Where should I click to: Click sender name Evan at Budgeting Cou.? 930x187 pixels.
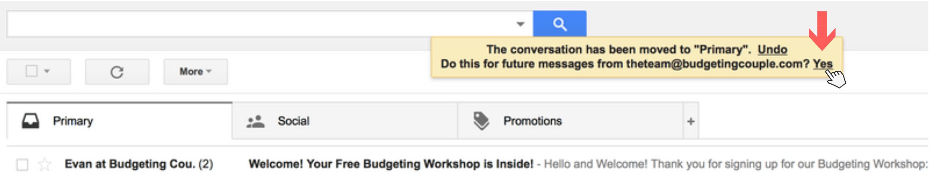130,164
